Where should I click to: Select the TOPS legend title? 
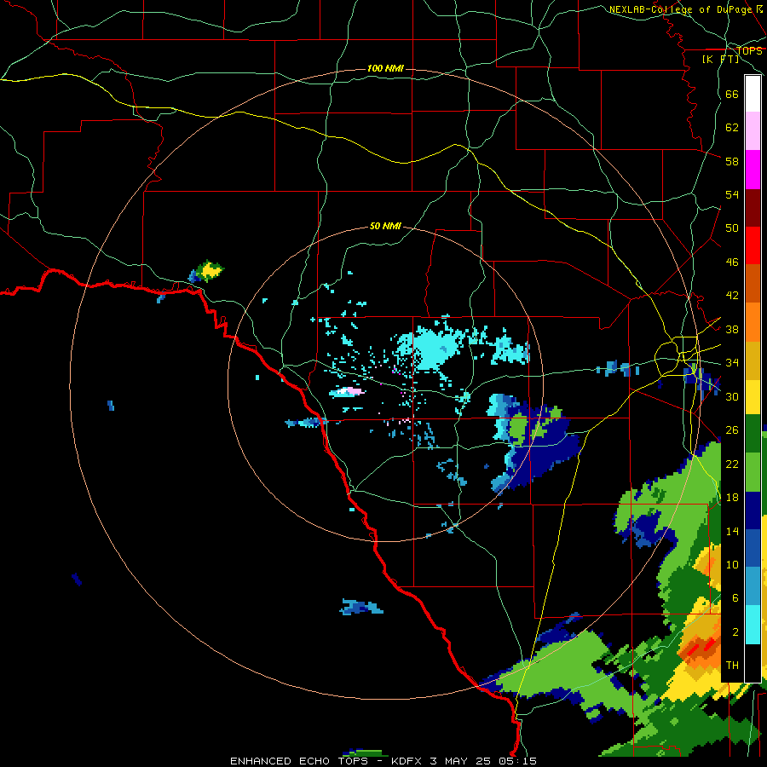click(749, 50)
